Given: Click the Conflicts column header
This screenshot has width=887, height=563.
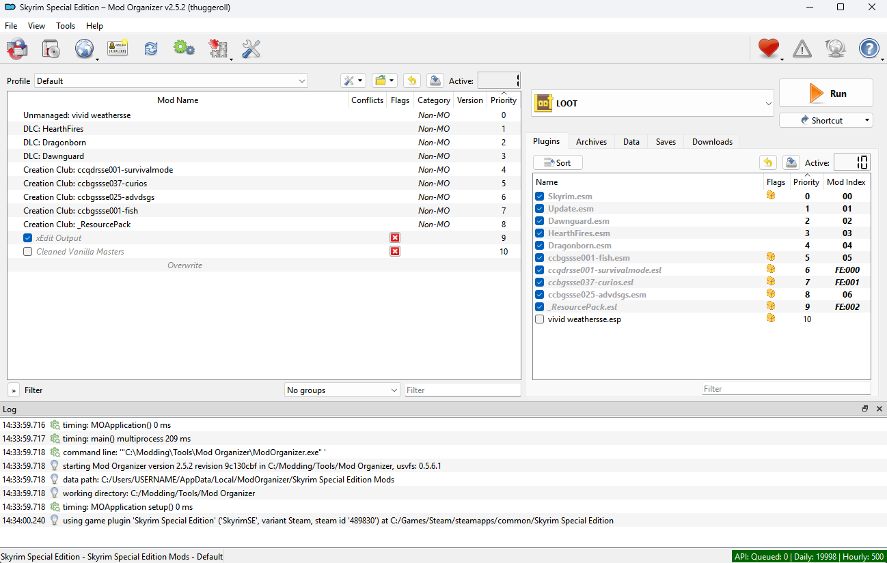Looking at the screenshot, I should coord(368,100).
